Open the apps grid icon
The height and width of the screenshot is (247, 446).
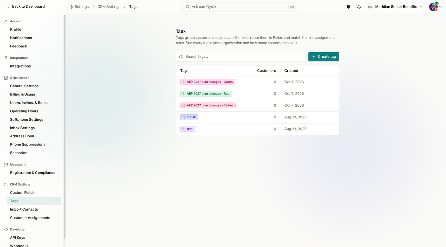pos(349,7)
